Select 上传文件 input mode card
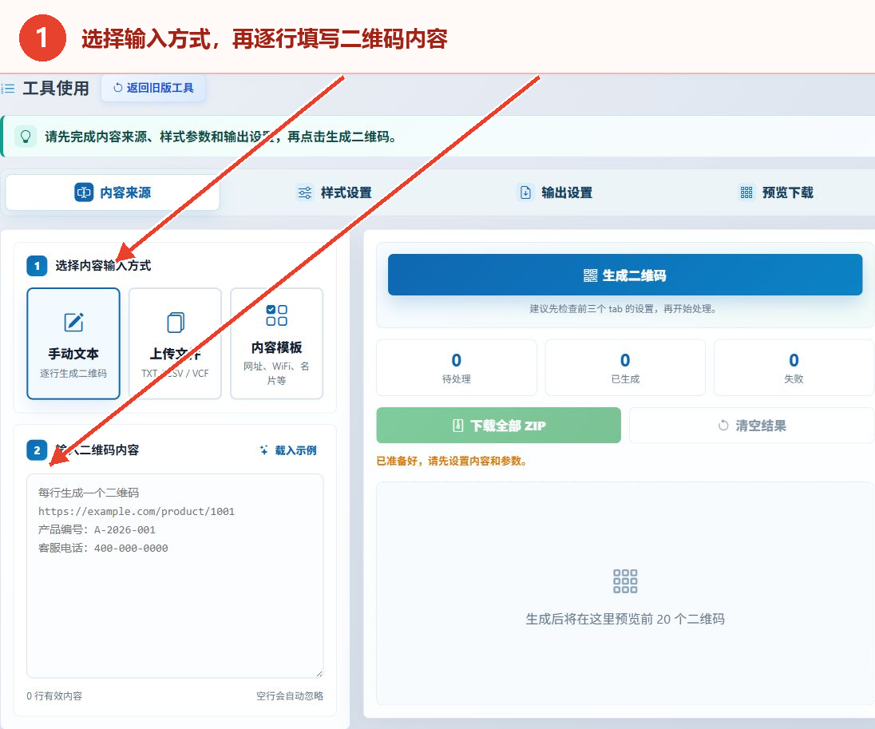The height and width of the screenshot is (729, 875). 175,343
